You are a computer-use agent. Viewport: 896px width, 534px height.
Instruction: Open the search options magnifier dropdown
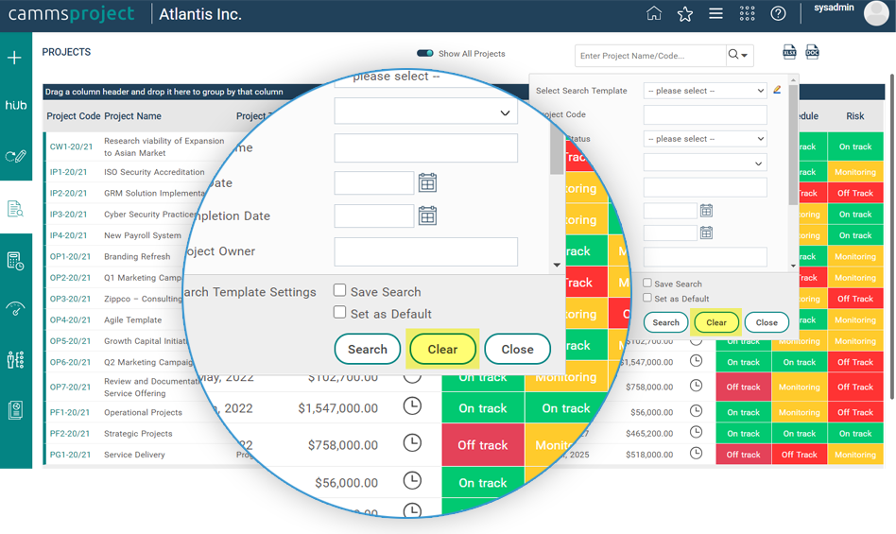(739, 55)
